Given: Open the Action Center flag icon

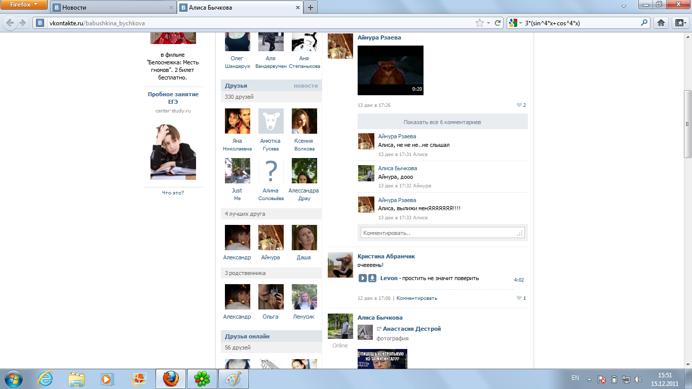Looking at the screenshot, I should click(602, 379).
